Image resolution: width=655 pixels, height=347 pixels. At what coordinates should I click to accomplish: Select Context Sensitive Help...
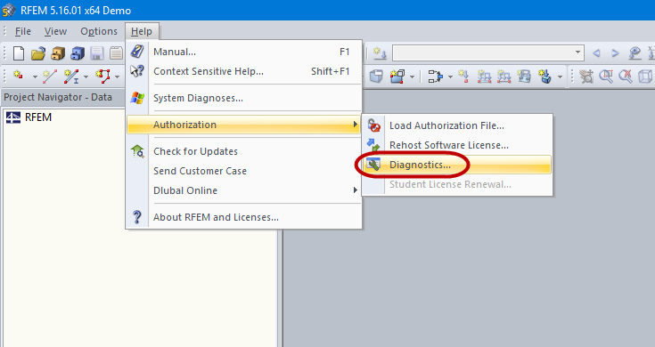244,71
